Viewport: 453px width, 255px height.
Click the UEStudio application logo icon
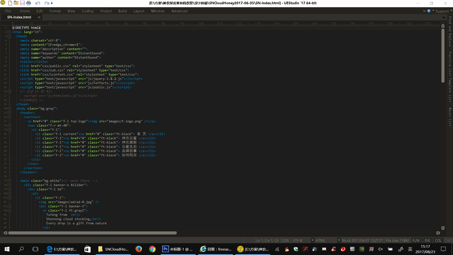(3, 3)
